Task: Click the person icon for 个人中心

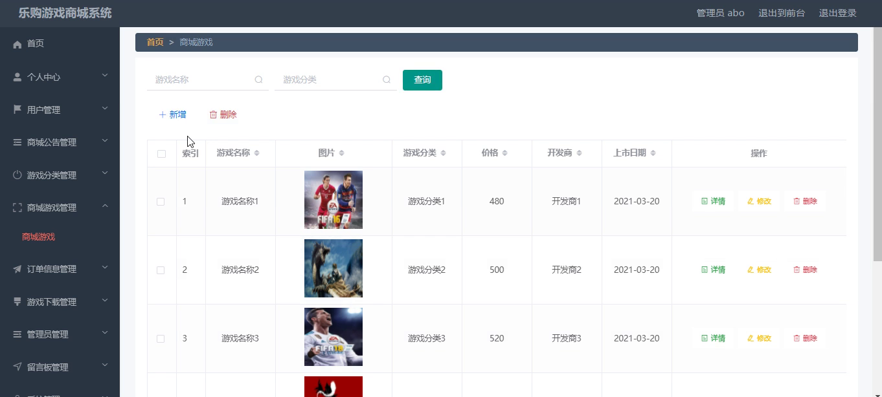Action: click(17, 77)
